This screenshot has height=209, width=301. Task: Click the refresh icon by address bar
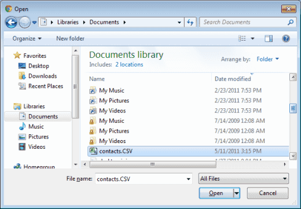click(x=190, y=23)
